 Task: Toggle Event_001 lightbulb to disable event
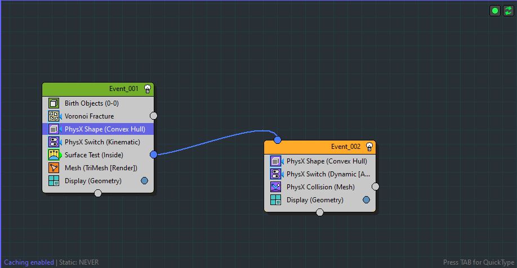tap(148, 89)
